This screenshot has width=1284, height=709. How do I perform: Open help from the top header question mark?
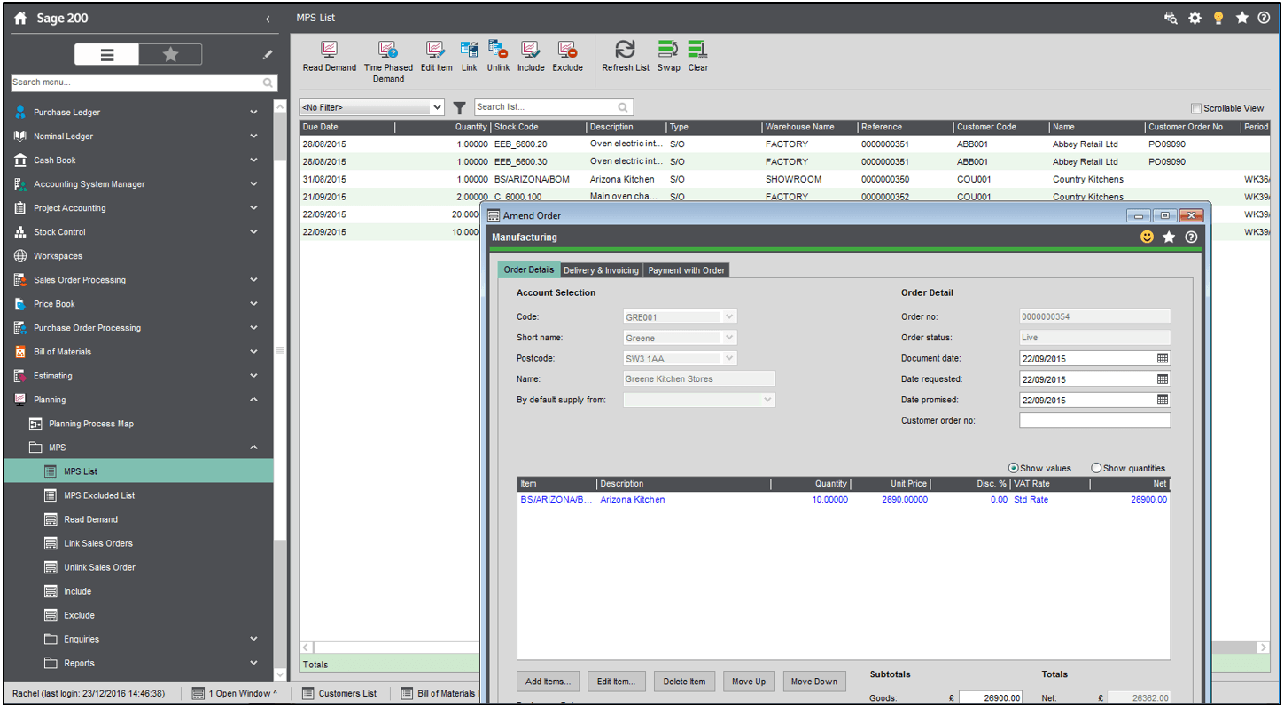click(x=1264, y=18)
